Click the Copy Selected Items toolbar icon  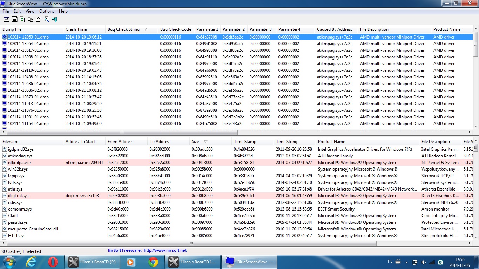tap(31, 19)
